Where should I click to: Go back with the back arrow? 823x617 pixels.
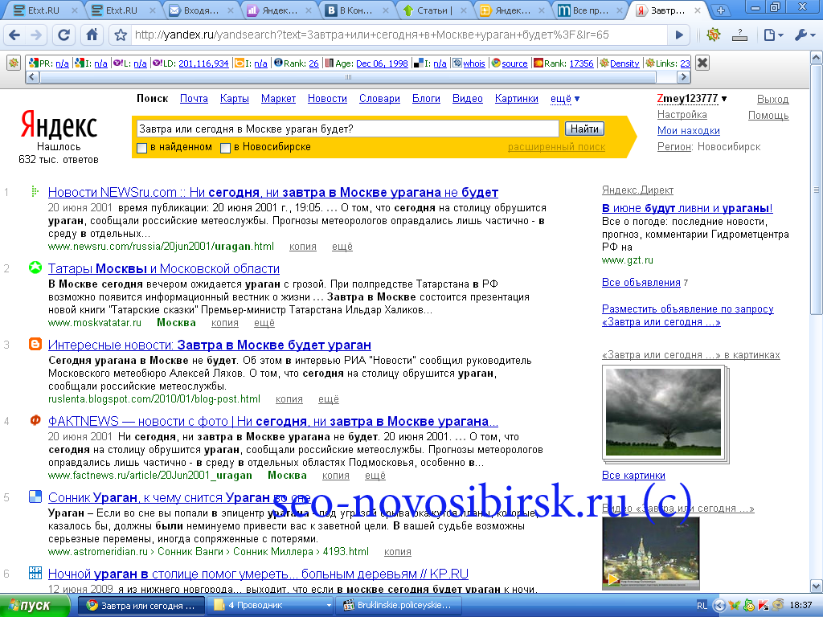(x=14, y=35)
